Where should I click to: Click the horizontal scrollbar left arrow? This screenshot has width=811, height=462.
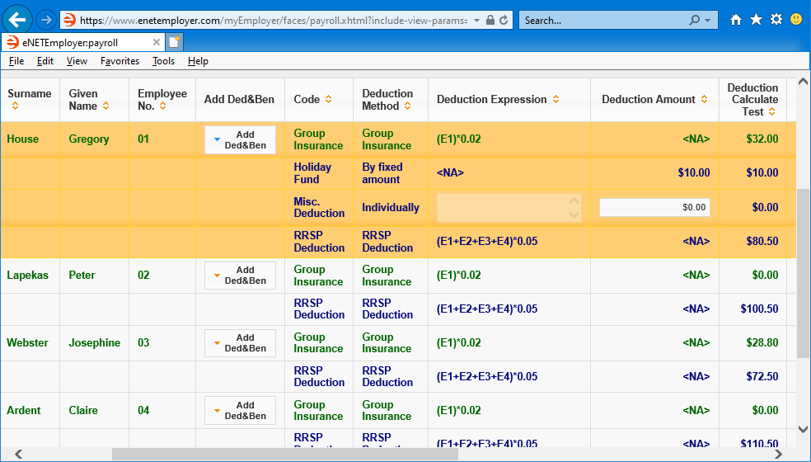point(18,455)
